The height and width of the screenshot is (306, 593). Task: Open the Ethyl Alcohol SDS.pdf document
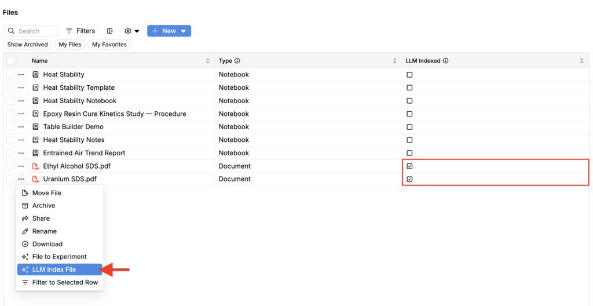77,166
